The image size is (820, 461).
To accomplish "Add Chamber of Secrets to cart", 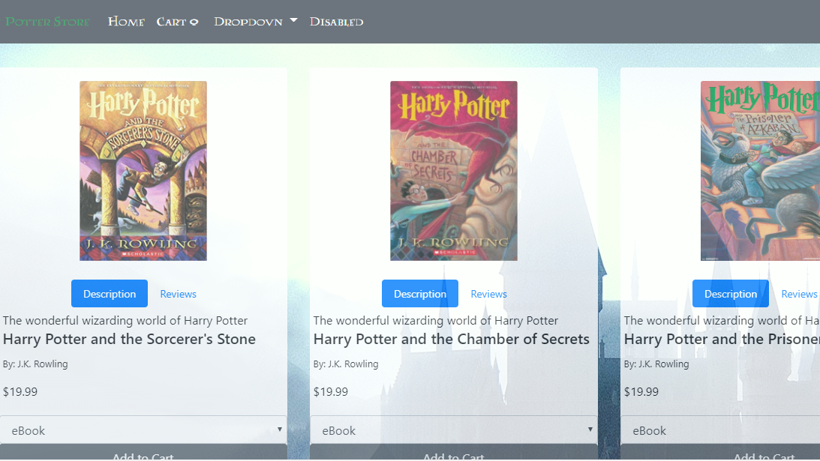I will (x=454, y=453).
